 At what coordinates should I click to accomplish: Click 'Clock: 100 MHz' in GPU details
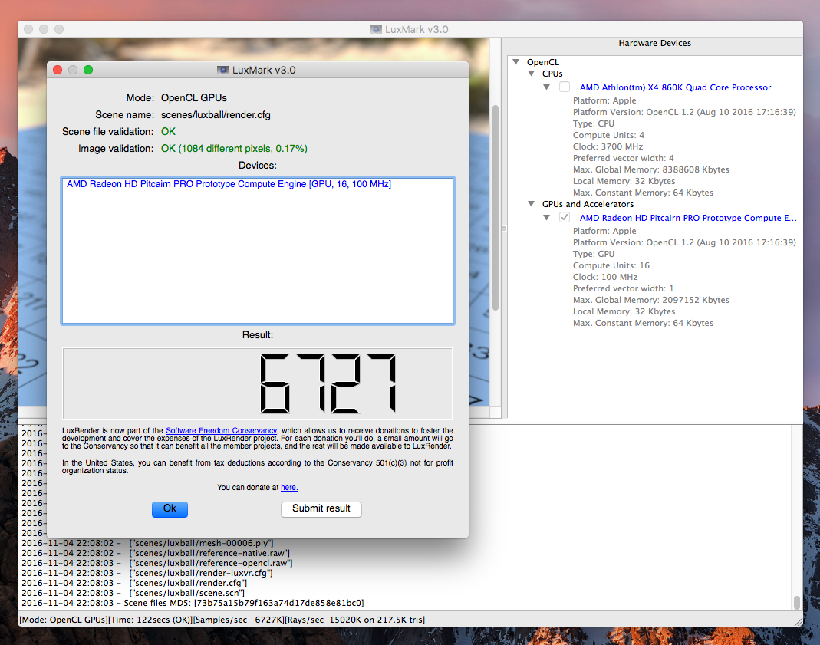(605, 277)
